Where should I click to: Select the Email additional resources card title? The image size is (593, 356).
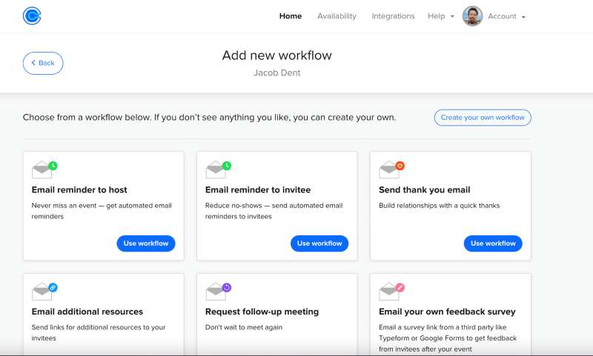click(87, 312)
